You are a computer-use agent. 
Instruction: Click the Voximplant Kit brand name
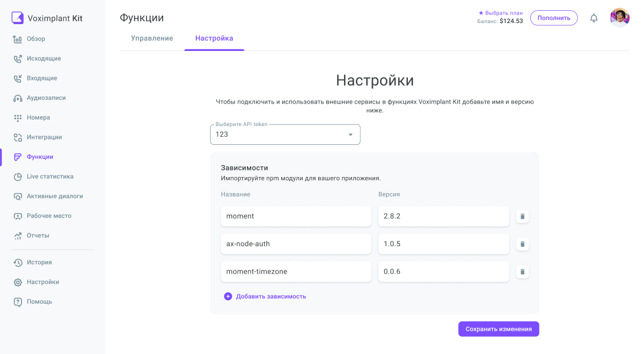pyautogui.click(x=55, y=18)
